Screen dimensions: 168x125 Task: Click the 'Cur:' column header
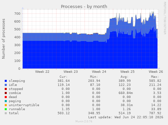64,77
